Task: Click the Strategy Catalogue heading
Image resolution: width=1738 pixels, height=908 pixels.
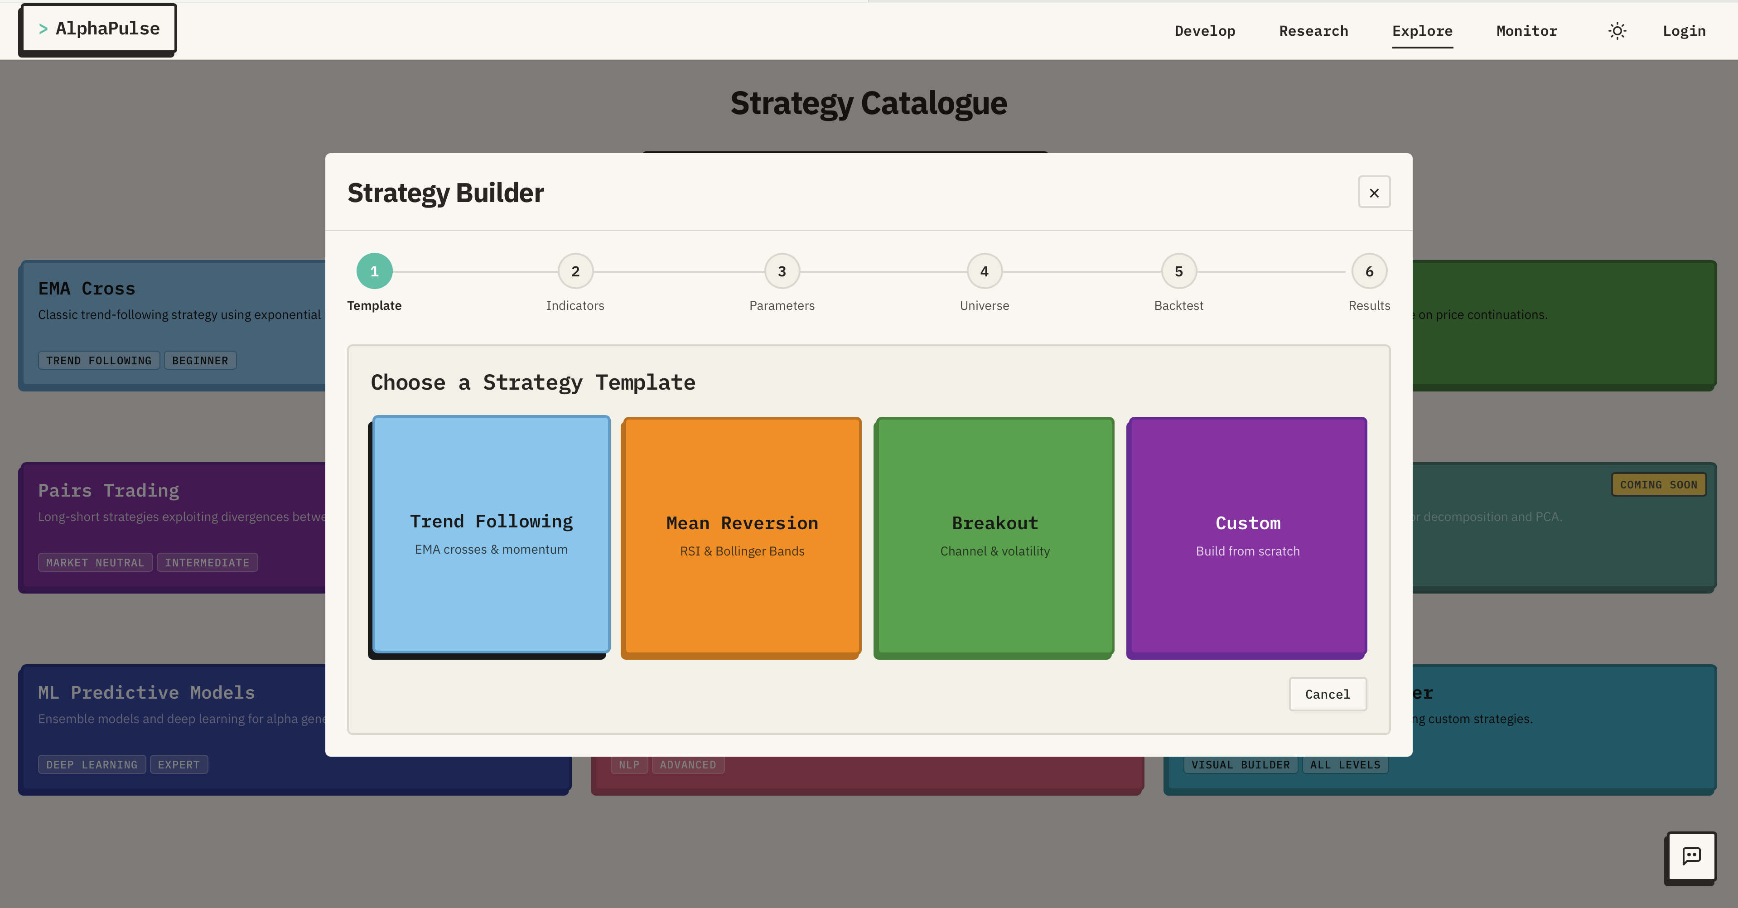Action: click(x=869, y=103)
